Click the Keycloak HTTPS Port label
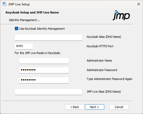The width and height of the screenshot is (143, 114). click(100, 46)
